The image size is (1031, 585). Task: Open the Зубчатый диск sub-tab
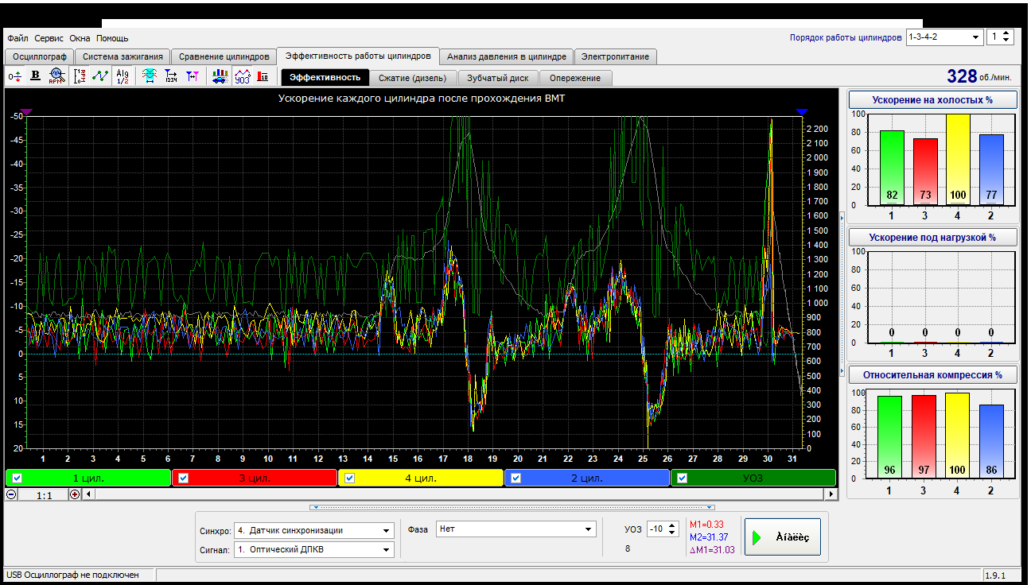498,78
